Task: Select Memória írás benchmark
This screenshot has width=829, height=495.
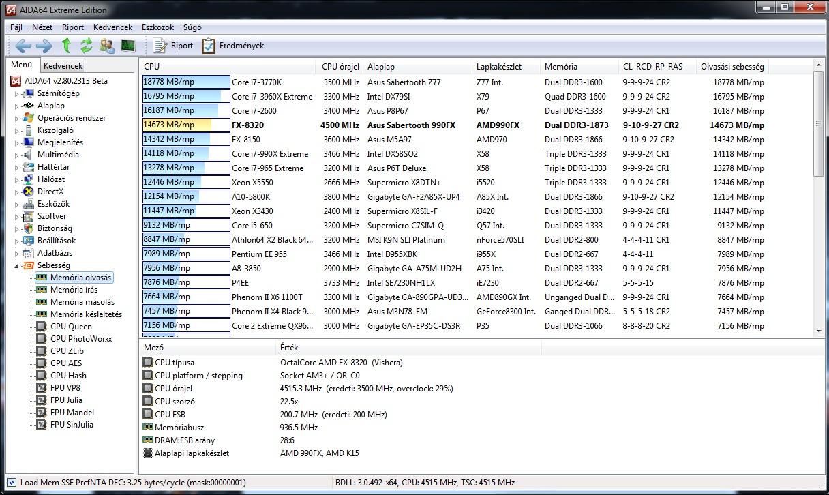Action: pos(74,290)
